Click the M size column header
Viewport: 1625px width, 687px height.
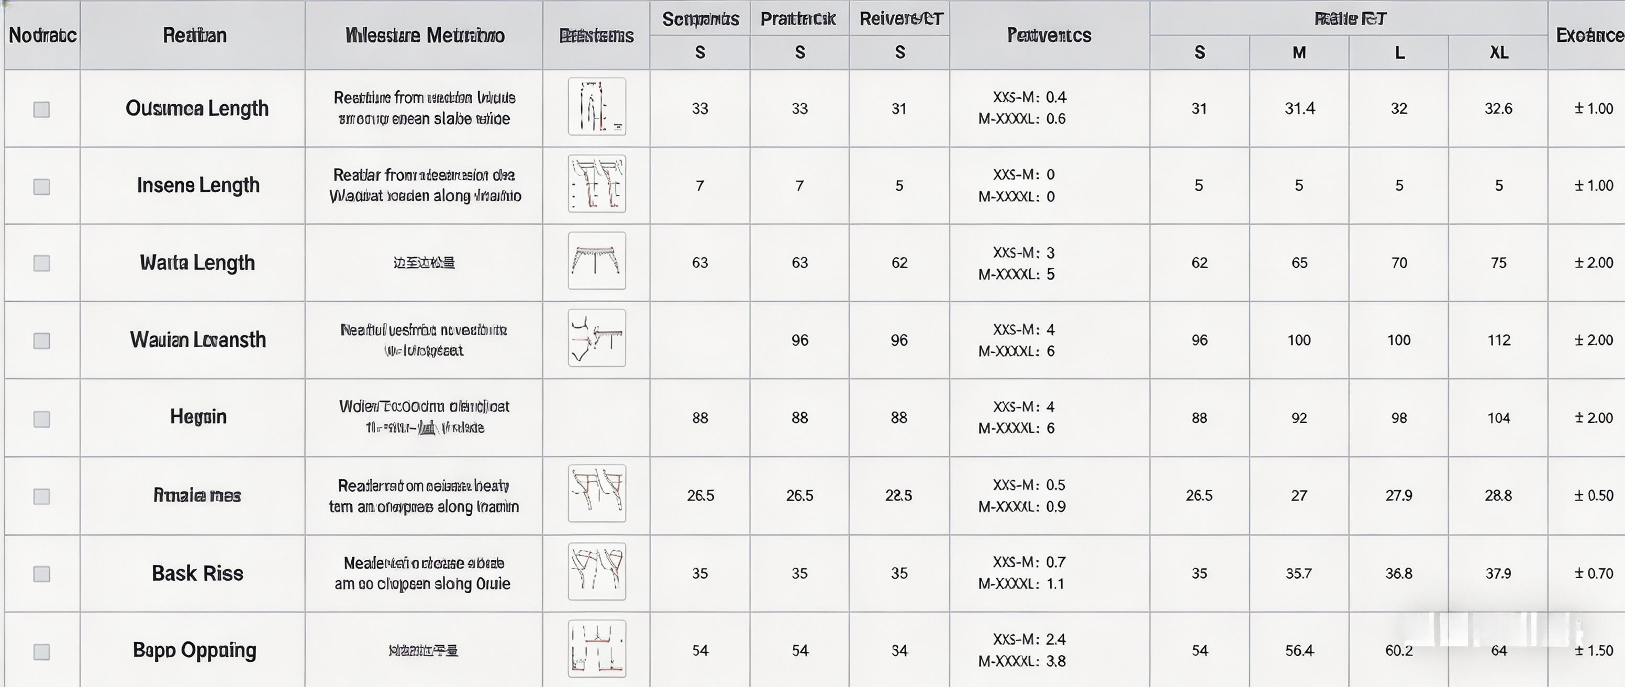1299,52
